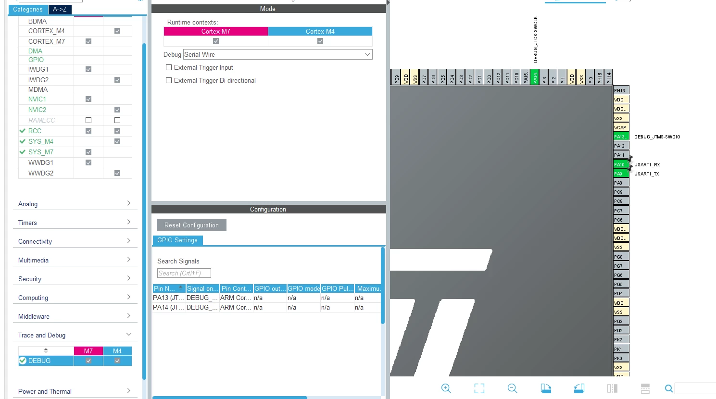716x399 pixels.
Task: Expand the Analog category
Action: pos(75,204)
